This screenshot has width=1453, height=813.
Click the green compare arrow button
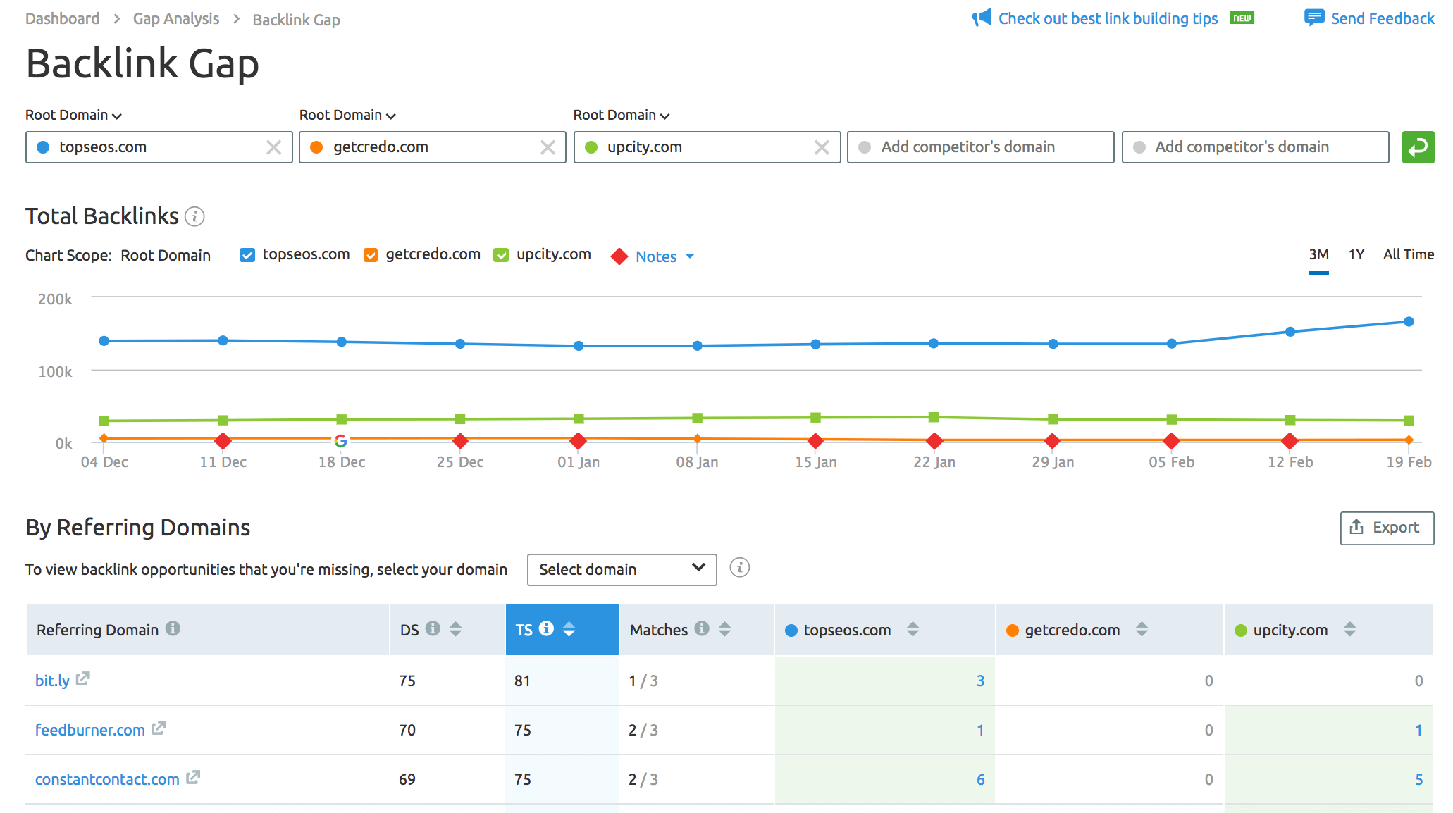[x=1418, y=147]
